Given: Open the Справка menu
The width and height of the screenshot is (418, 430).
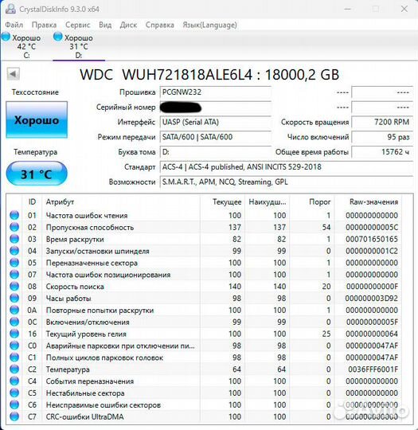Looking at the screenshot, I should click(160, 25).
